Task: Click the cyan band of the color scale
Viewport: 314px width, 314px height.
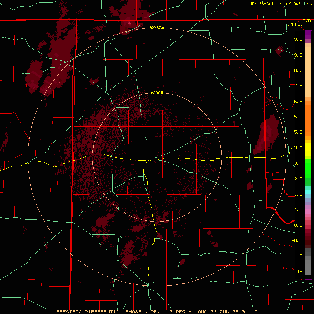Action: click(308, 192)
